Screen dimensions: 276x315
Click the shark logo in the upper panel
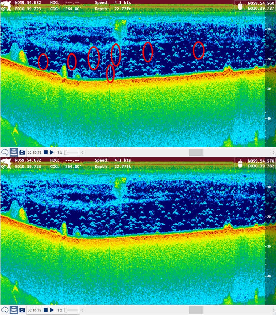pyautogui.click(x=6, y=6)
